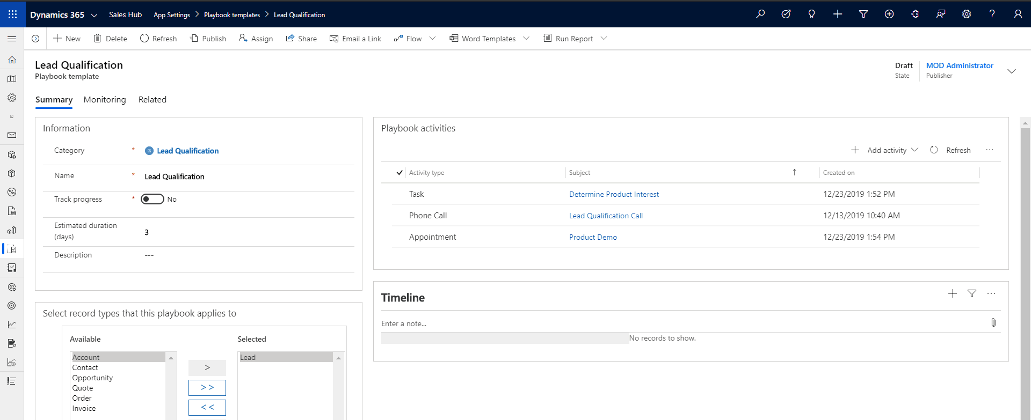Open the task flow checkmark icon in top bar

point(786,14)
